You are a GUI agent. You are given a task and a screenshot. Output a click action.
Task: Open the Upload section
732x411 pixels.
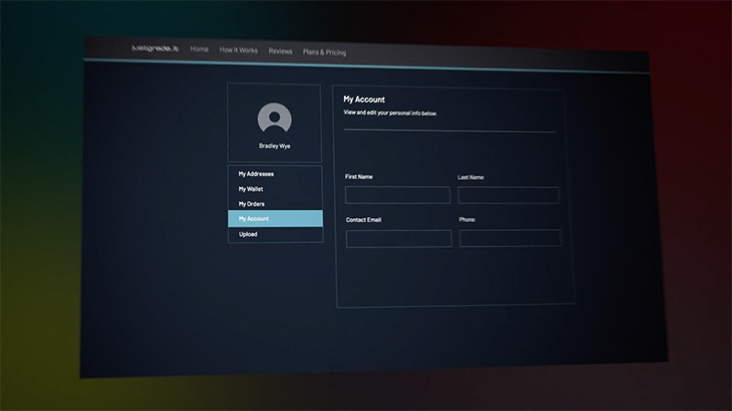pos(248,234)
